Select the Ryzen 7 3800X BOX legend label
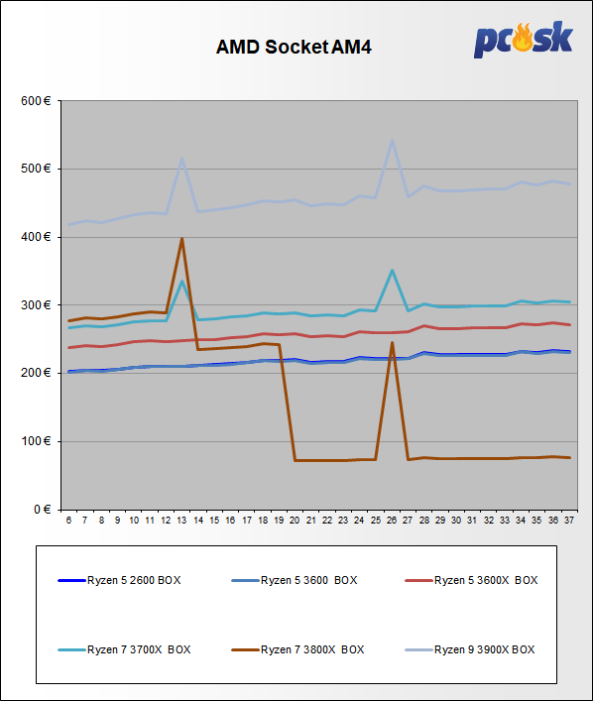 (312, 649)
